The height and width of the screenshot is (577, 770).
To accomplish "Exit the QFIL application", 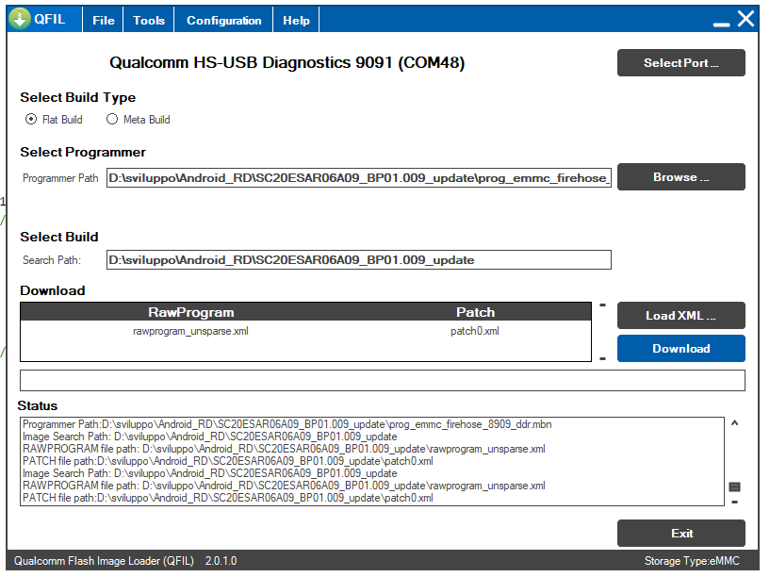I will (680, 534).
